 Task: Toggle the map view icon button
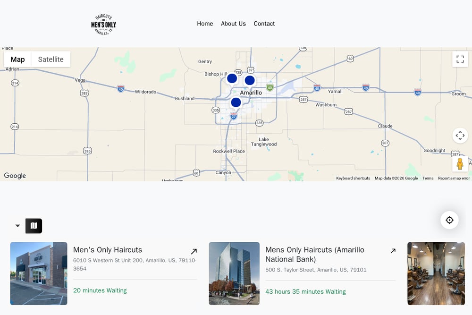34,226
